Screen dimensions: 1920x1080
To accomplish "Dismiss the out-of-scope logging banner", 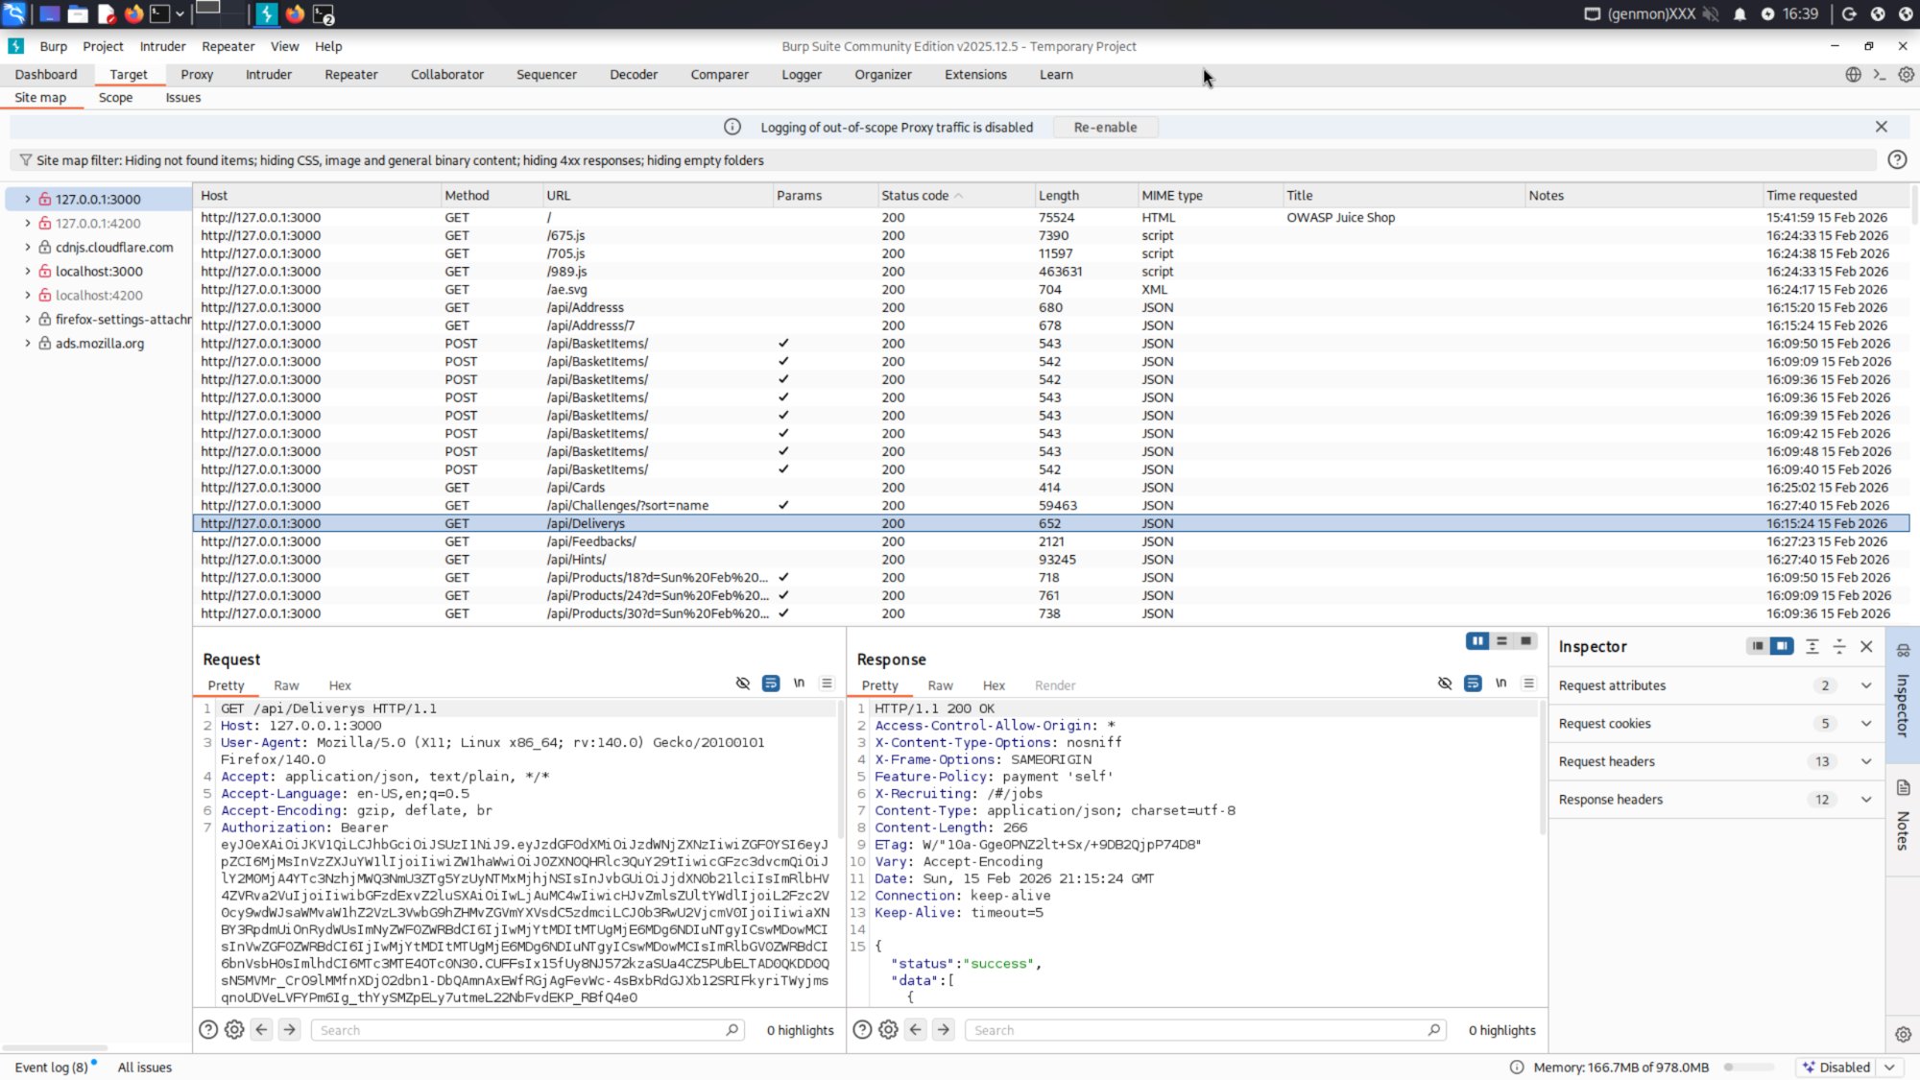I will [1882, 127].
